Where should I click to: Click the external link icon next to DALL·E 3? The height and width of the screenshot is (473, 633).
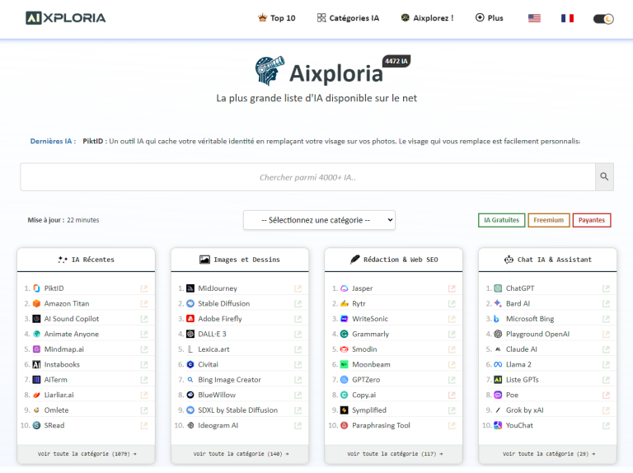point(298,335)
